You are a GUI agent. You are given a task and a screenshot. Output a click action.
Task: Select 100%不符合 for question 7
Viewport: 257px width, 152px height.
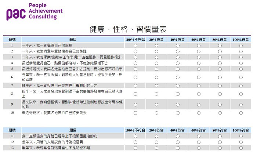pyautogui.click(x=135, y=85)
